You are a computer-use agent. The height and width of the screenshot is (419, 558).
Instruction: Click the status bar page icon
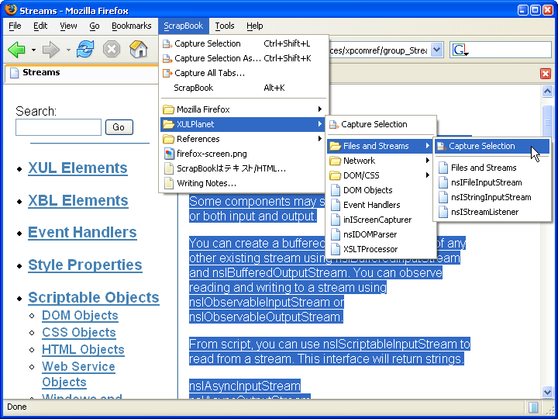click(x=534, y=407)
